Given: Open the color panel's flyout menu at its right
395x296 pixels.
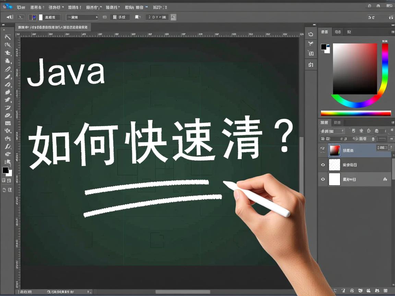Looking at the screenshot, I should (x=392, y=32).
